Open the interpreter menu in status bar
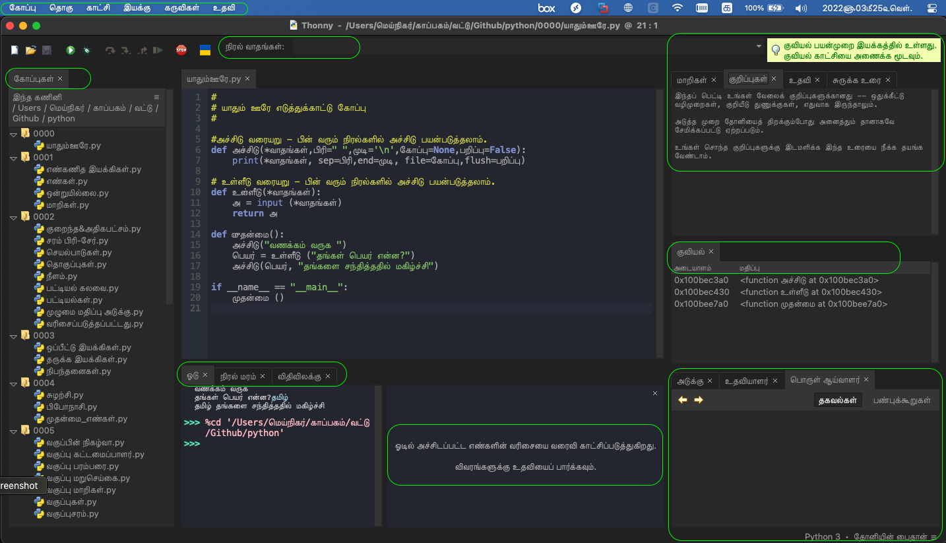The width and height of the screenshot is (946, 543). [871, 537]
